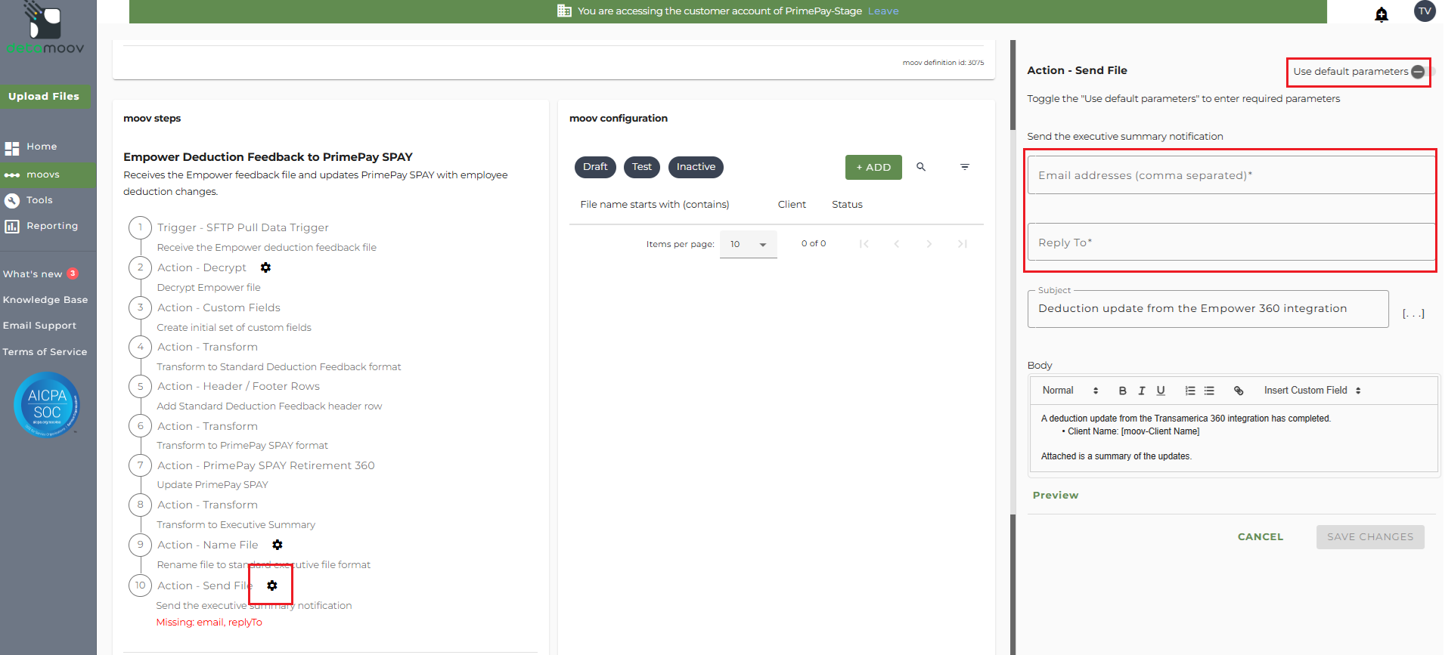Toggle the Draft status filter chip
1445x655 pixels.
pyautogui.click(x=595, y=167)
